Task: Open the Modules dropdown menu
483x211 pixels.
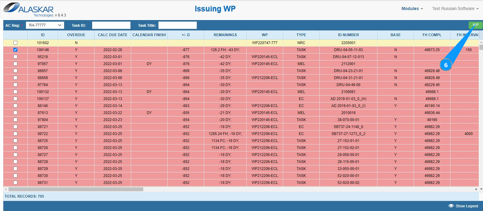Action: [412, 9]
